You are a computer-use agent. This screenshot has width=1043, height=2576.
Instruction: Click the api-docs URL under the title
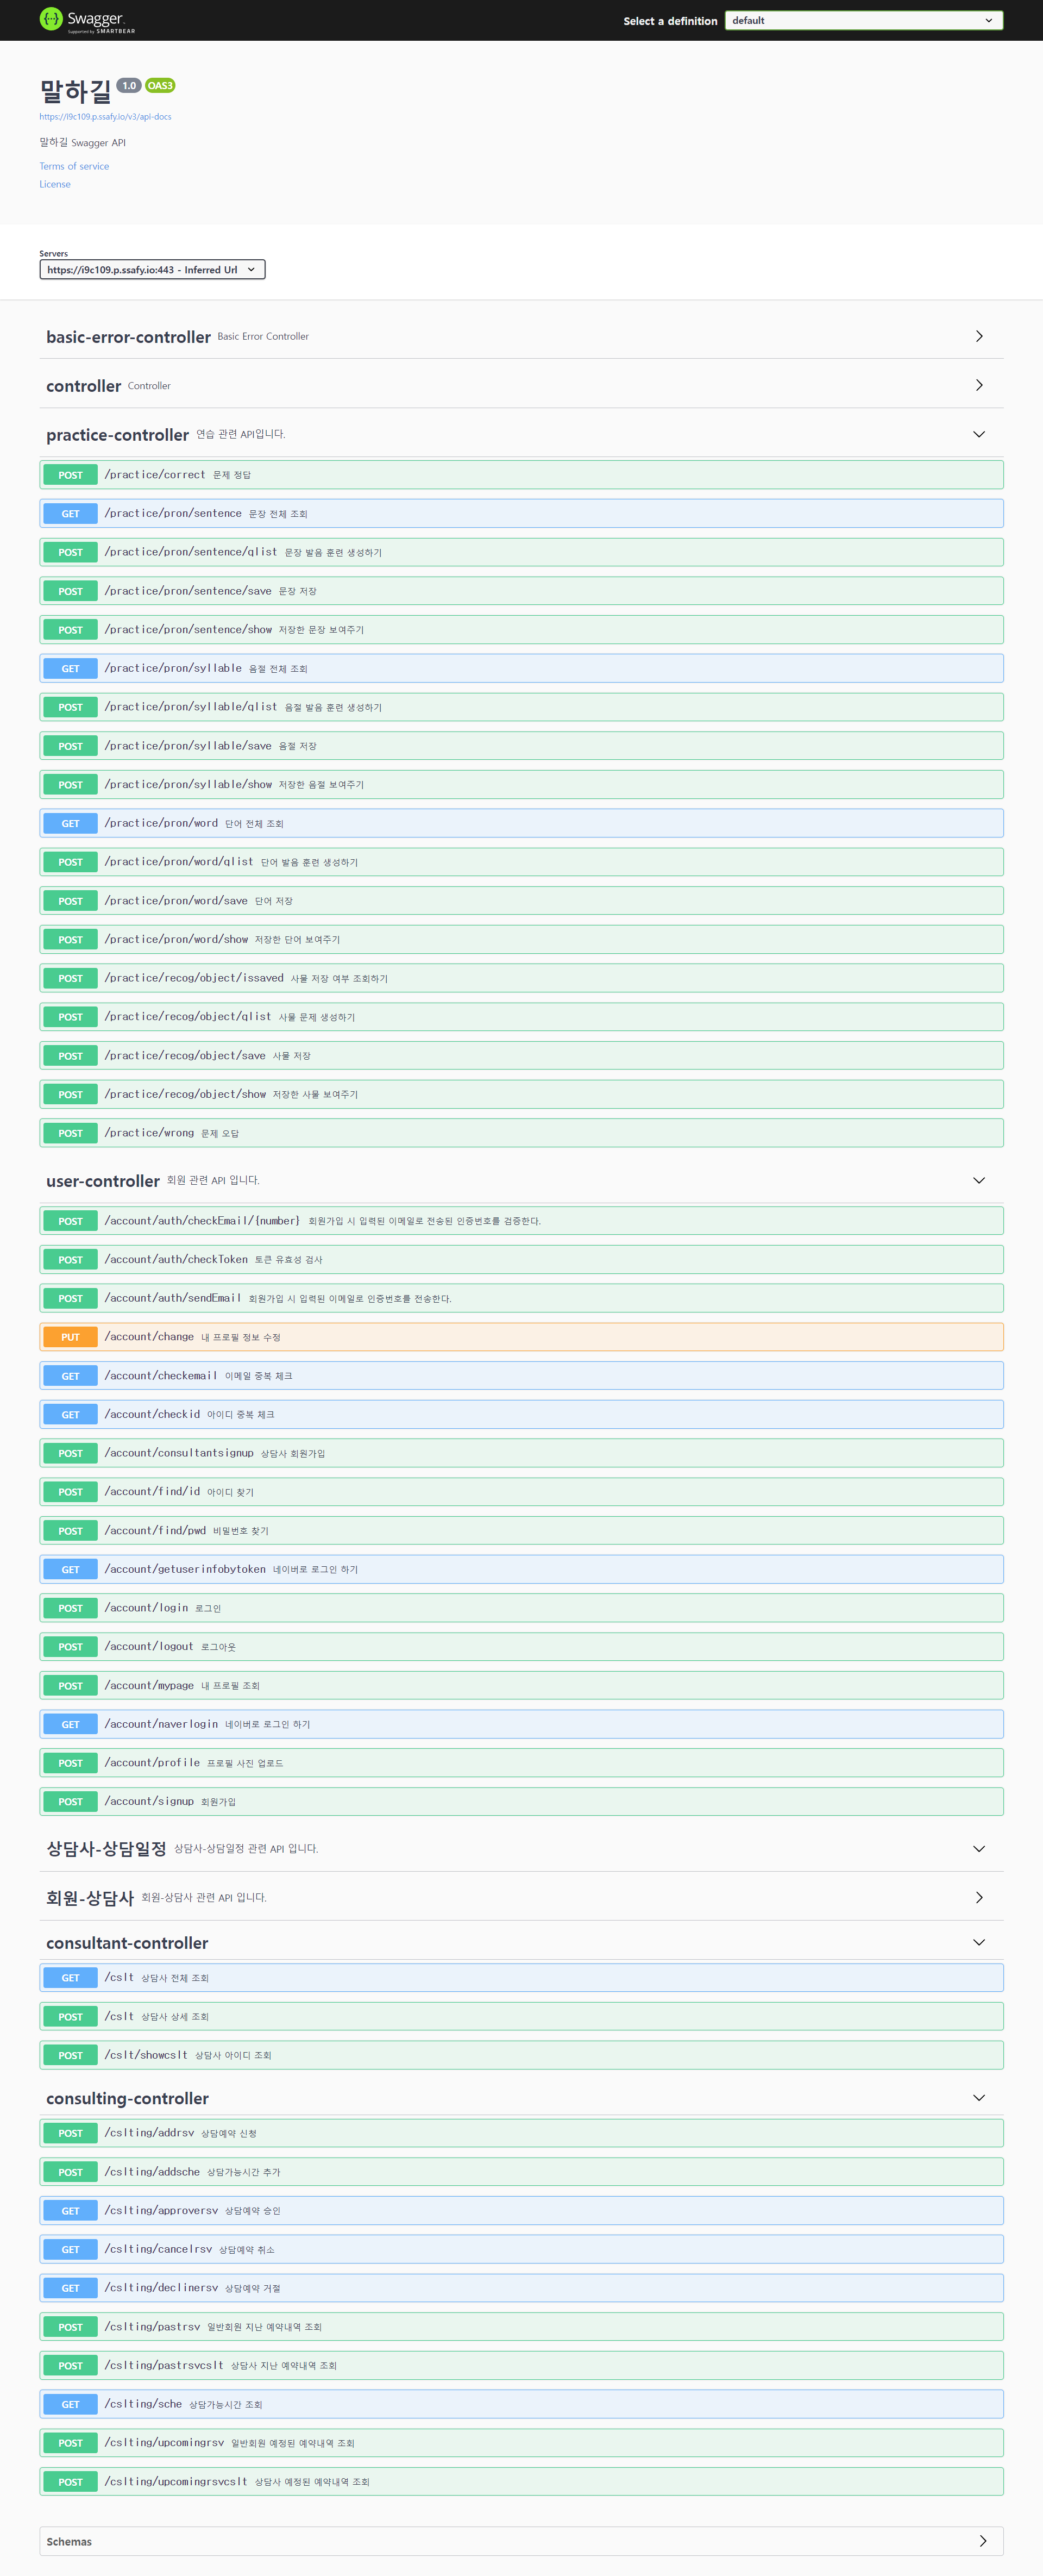point(104,116)
